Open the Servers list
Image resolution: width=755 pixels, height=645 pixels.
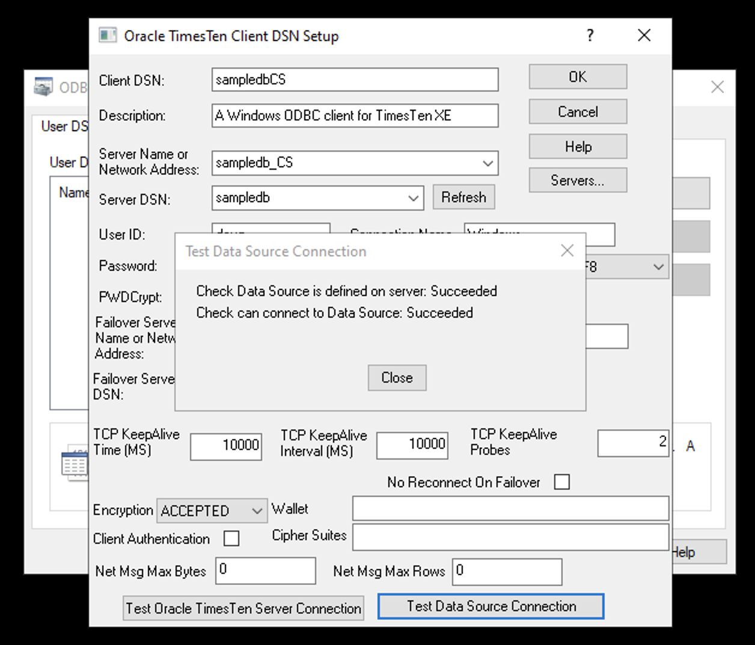click(577, 180)
